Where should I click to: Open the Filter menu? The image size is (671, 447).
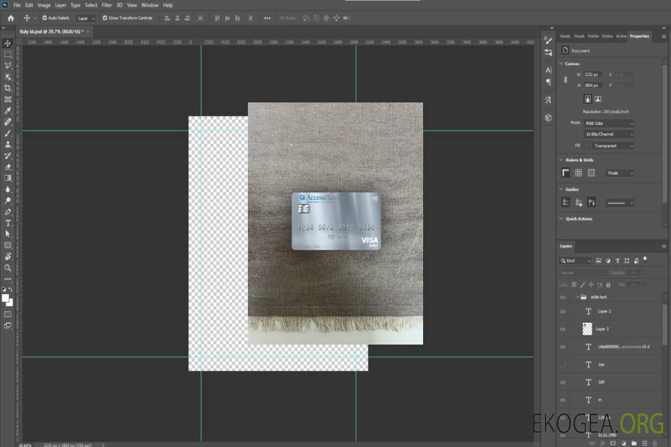[x=107, y=5]
